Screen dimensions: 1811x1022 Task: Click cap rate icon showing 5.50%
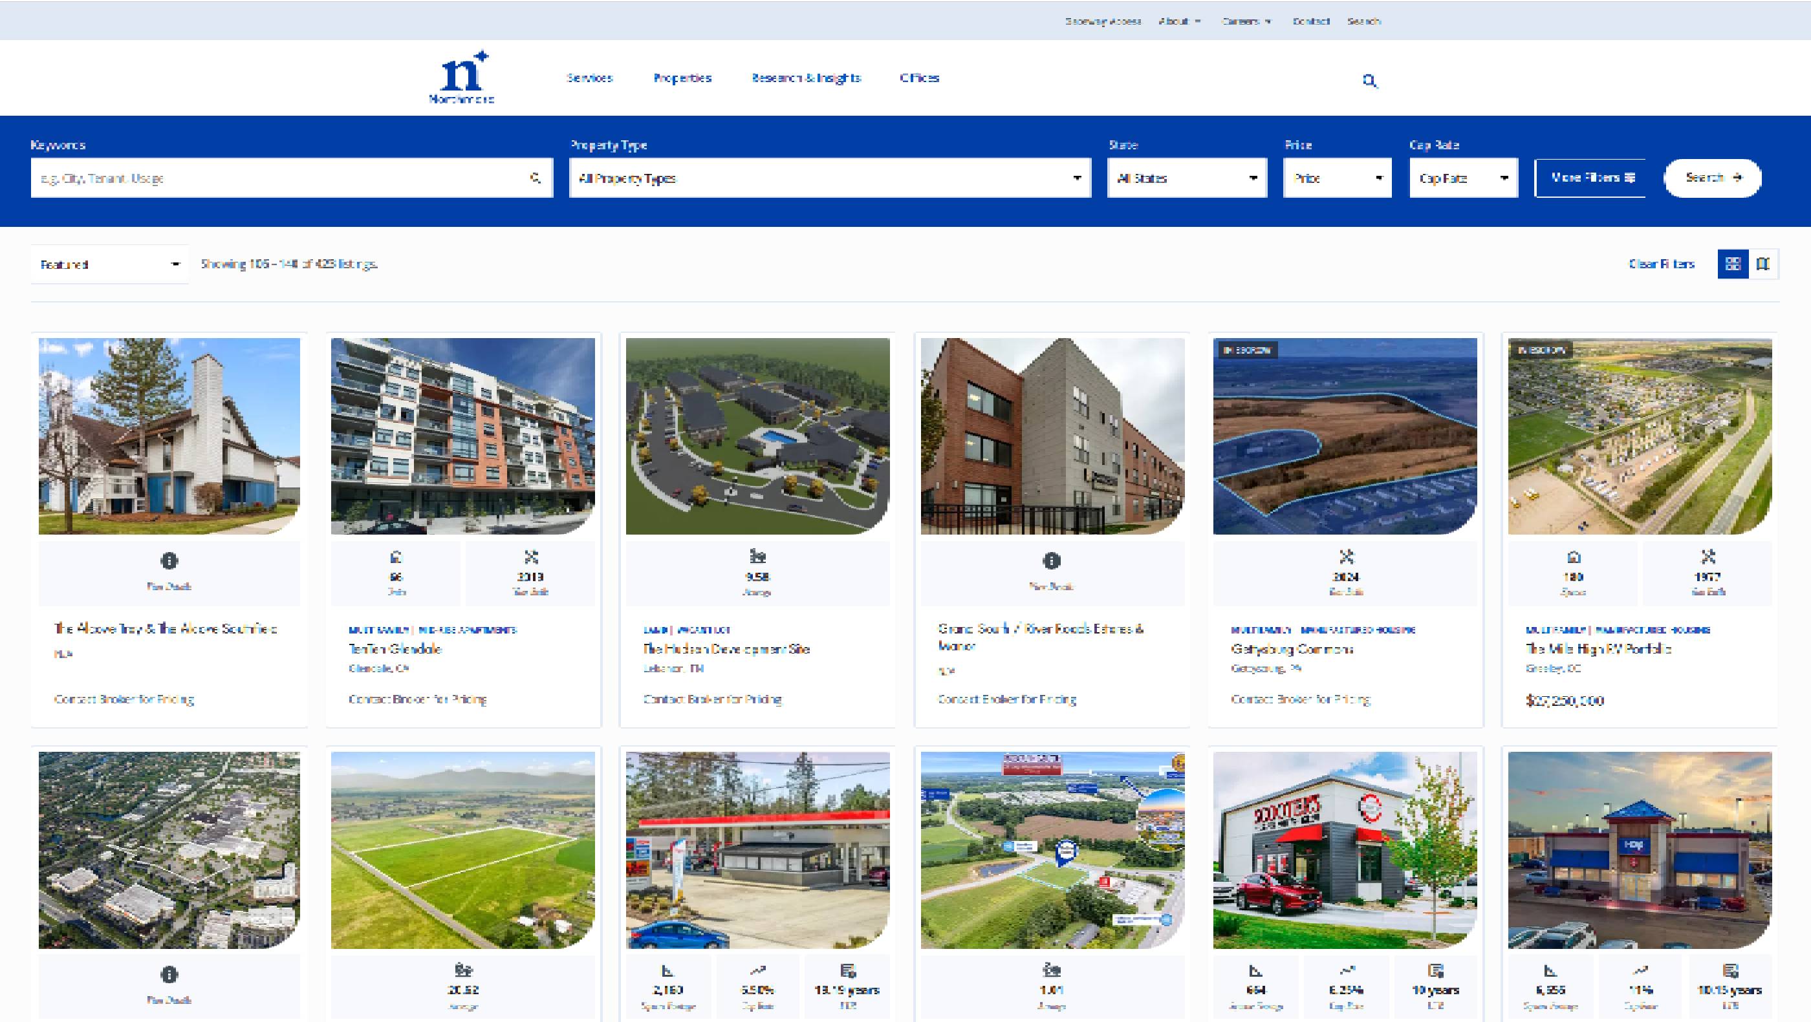point(757,971)
